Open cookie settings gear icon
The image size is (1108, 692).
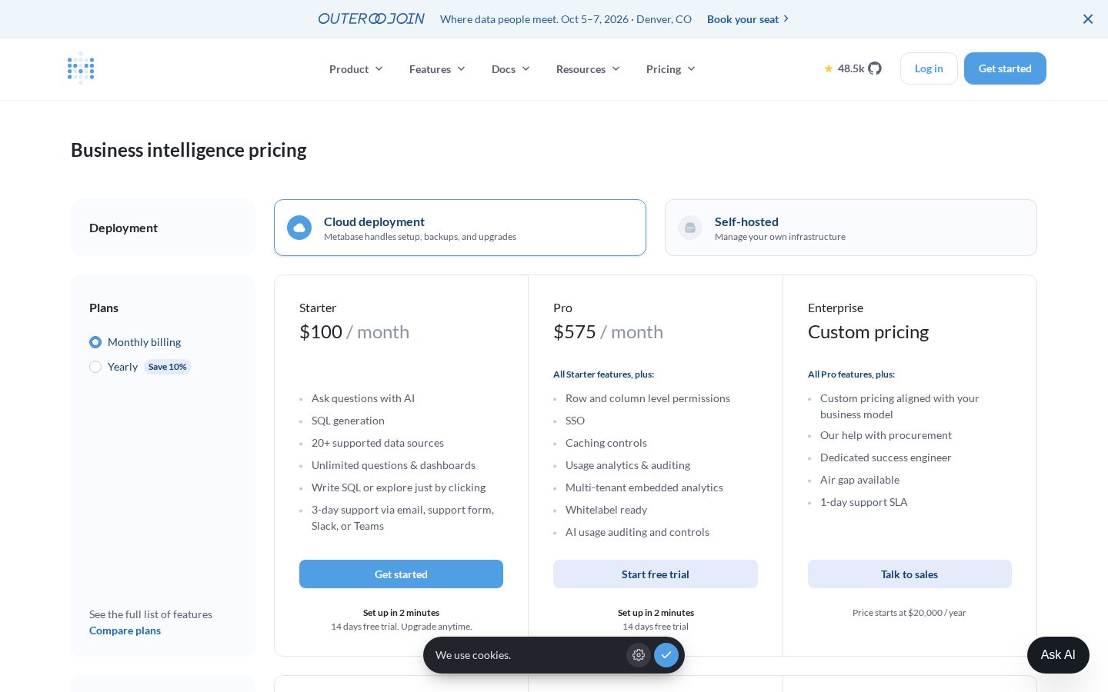pos(639,655)
